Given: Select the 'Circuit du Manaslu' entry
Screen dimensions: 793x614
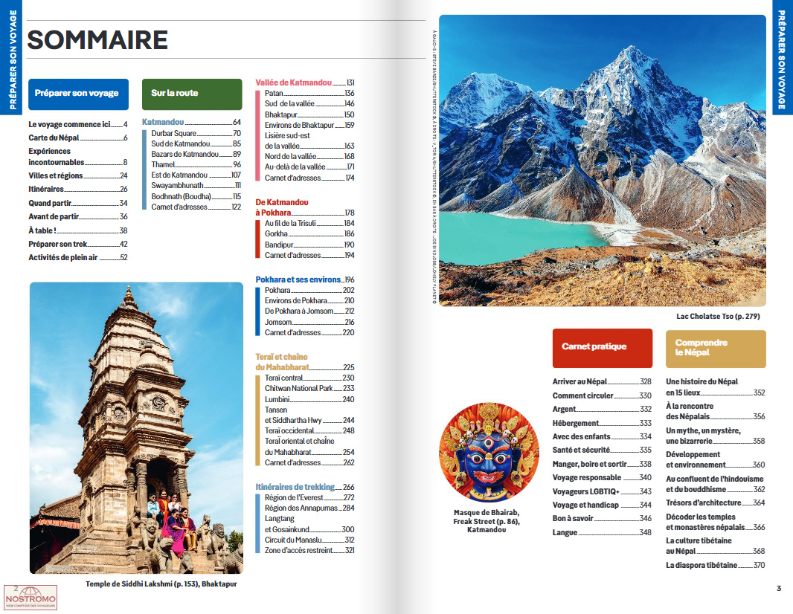Looking at the screenshot, I should click(x=309, y=540).
